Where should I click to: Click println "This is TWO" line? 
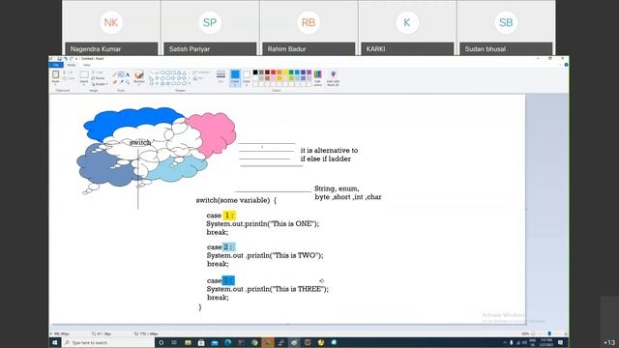[x=265, y=255]
